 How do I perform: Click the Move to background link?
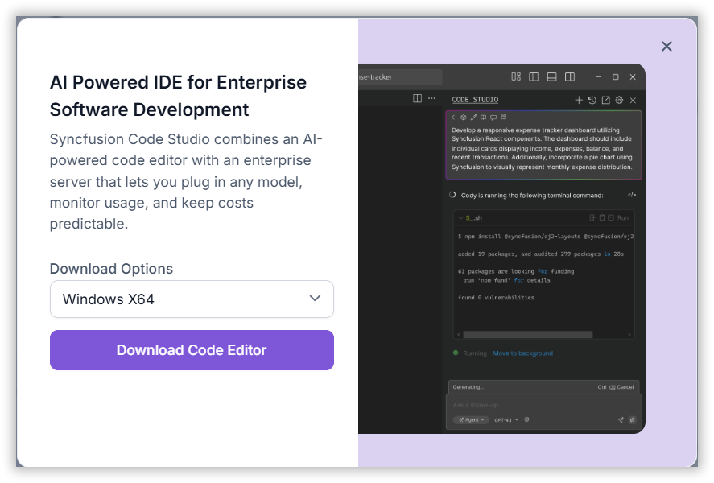[522, 353]
